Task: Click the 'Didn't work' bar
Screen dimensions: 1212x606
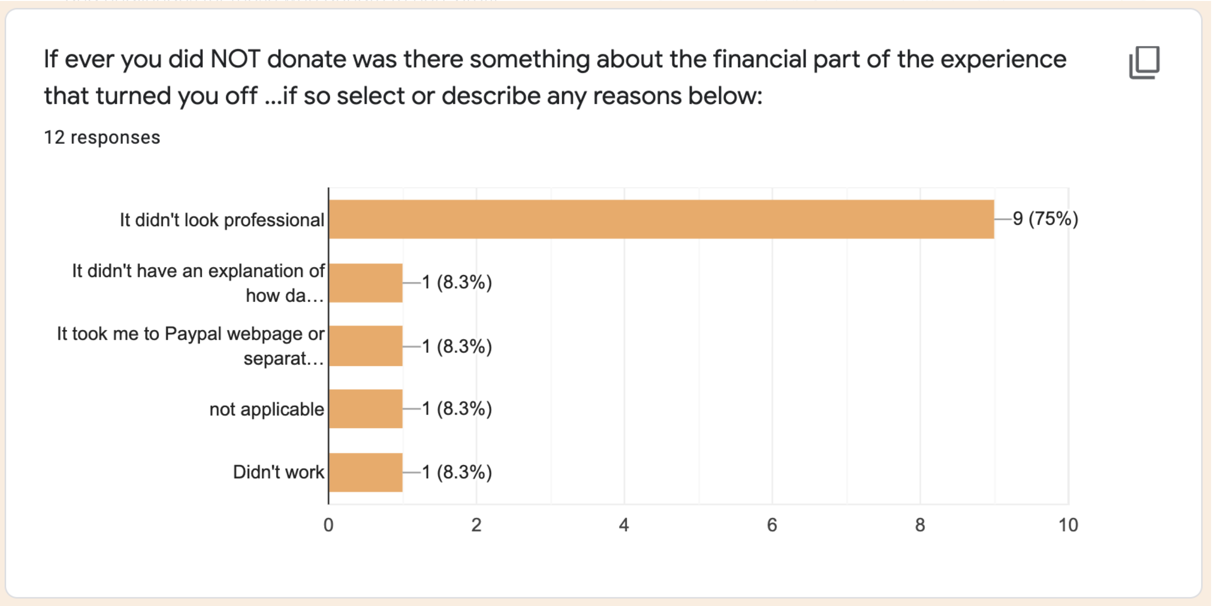Action: (x=366, y=472)
